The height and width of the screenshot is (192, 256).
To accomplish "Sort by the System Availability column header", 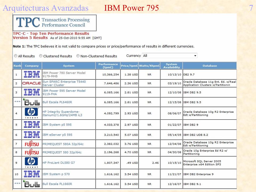I will coord(171,66).
